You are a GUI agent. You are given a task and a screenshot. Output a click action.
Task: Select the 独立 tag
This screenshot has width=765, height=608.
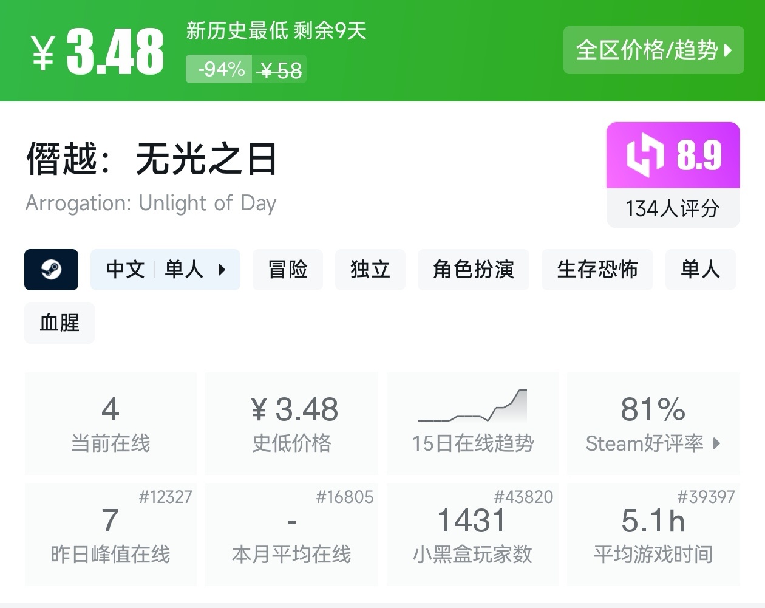click(x=370, y=270)
